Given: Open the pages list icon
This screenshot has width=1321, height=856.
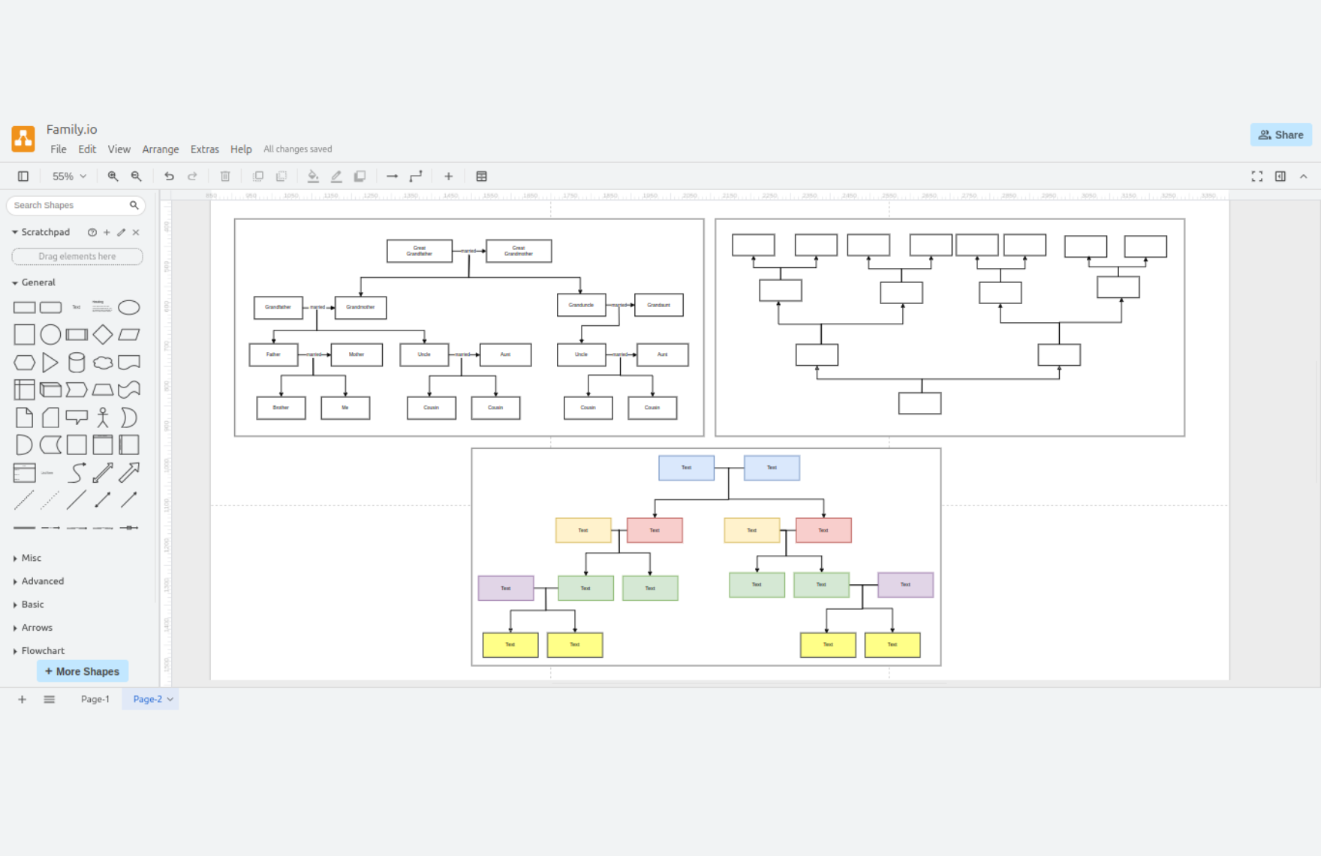Looking at the screenshot, I should tap(50, 699).
